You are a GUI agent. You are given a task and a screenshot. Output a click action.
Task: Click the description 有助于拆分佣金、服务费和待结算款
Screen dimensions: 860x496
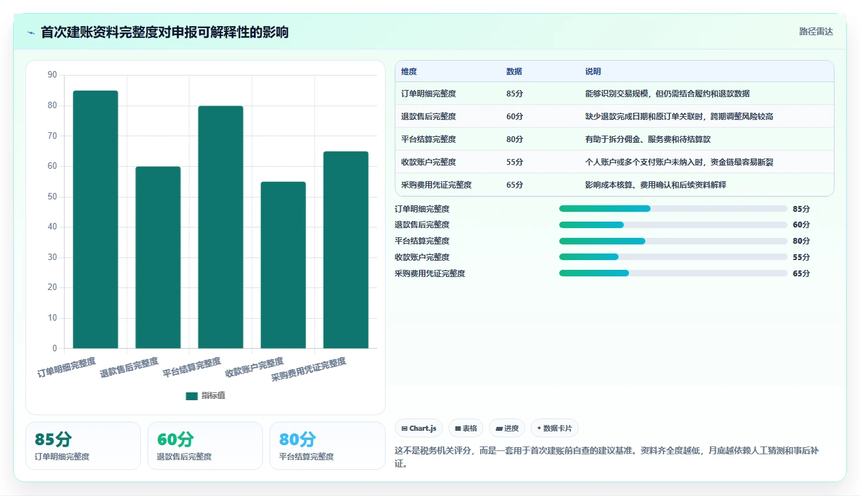coord(648,139)
